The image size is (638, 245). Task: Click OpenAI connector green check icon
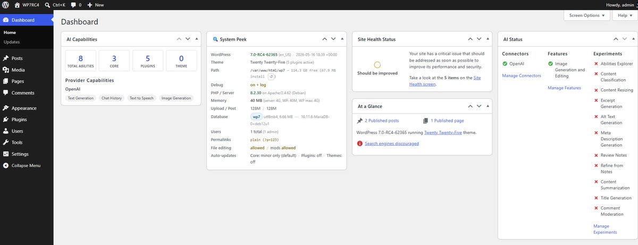pyautogui.click(x=505, y=64)
